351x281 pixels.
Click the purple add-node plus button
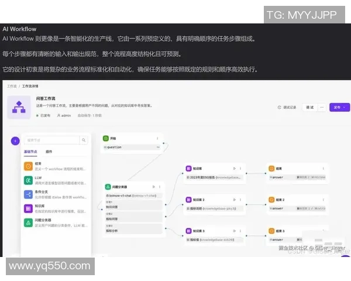pyautogui.click(x=15, y=141)
